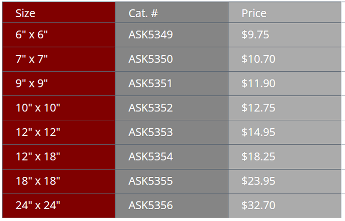This screenshot has width=345, height=221.
Task: Click the $18.25 price cell
Action: coord(258,157)
